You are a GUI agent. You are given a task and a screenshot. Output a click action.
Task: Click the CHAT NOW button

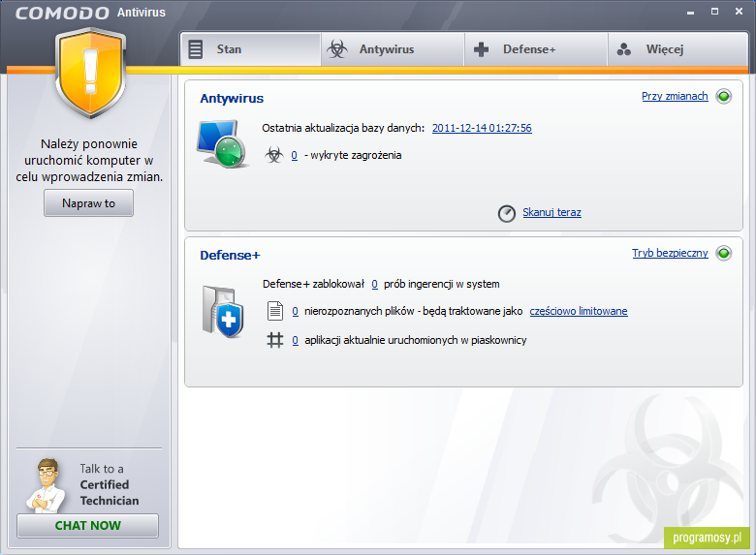(88, 525)
